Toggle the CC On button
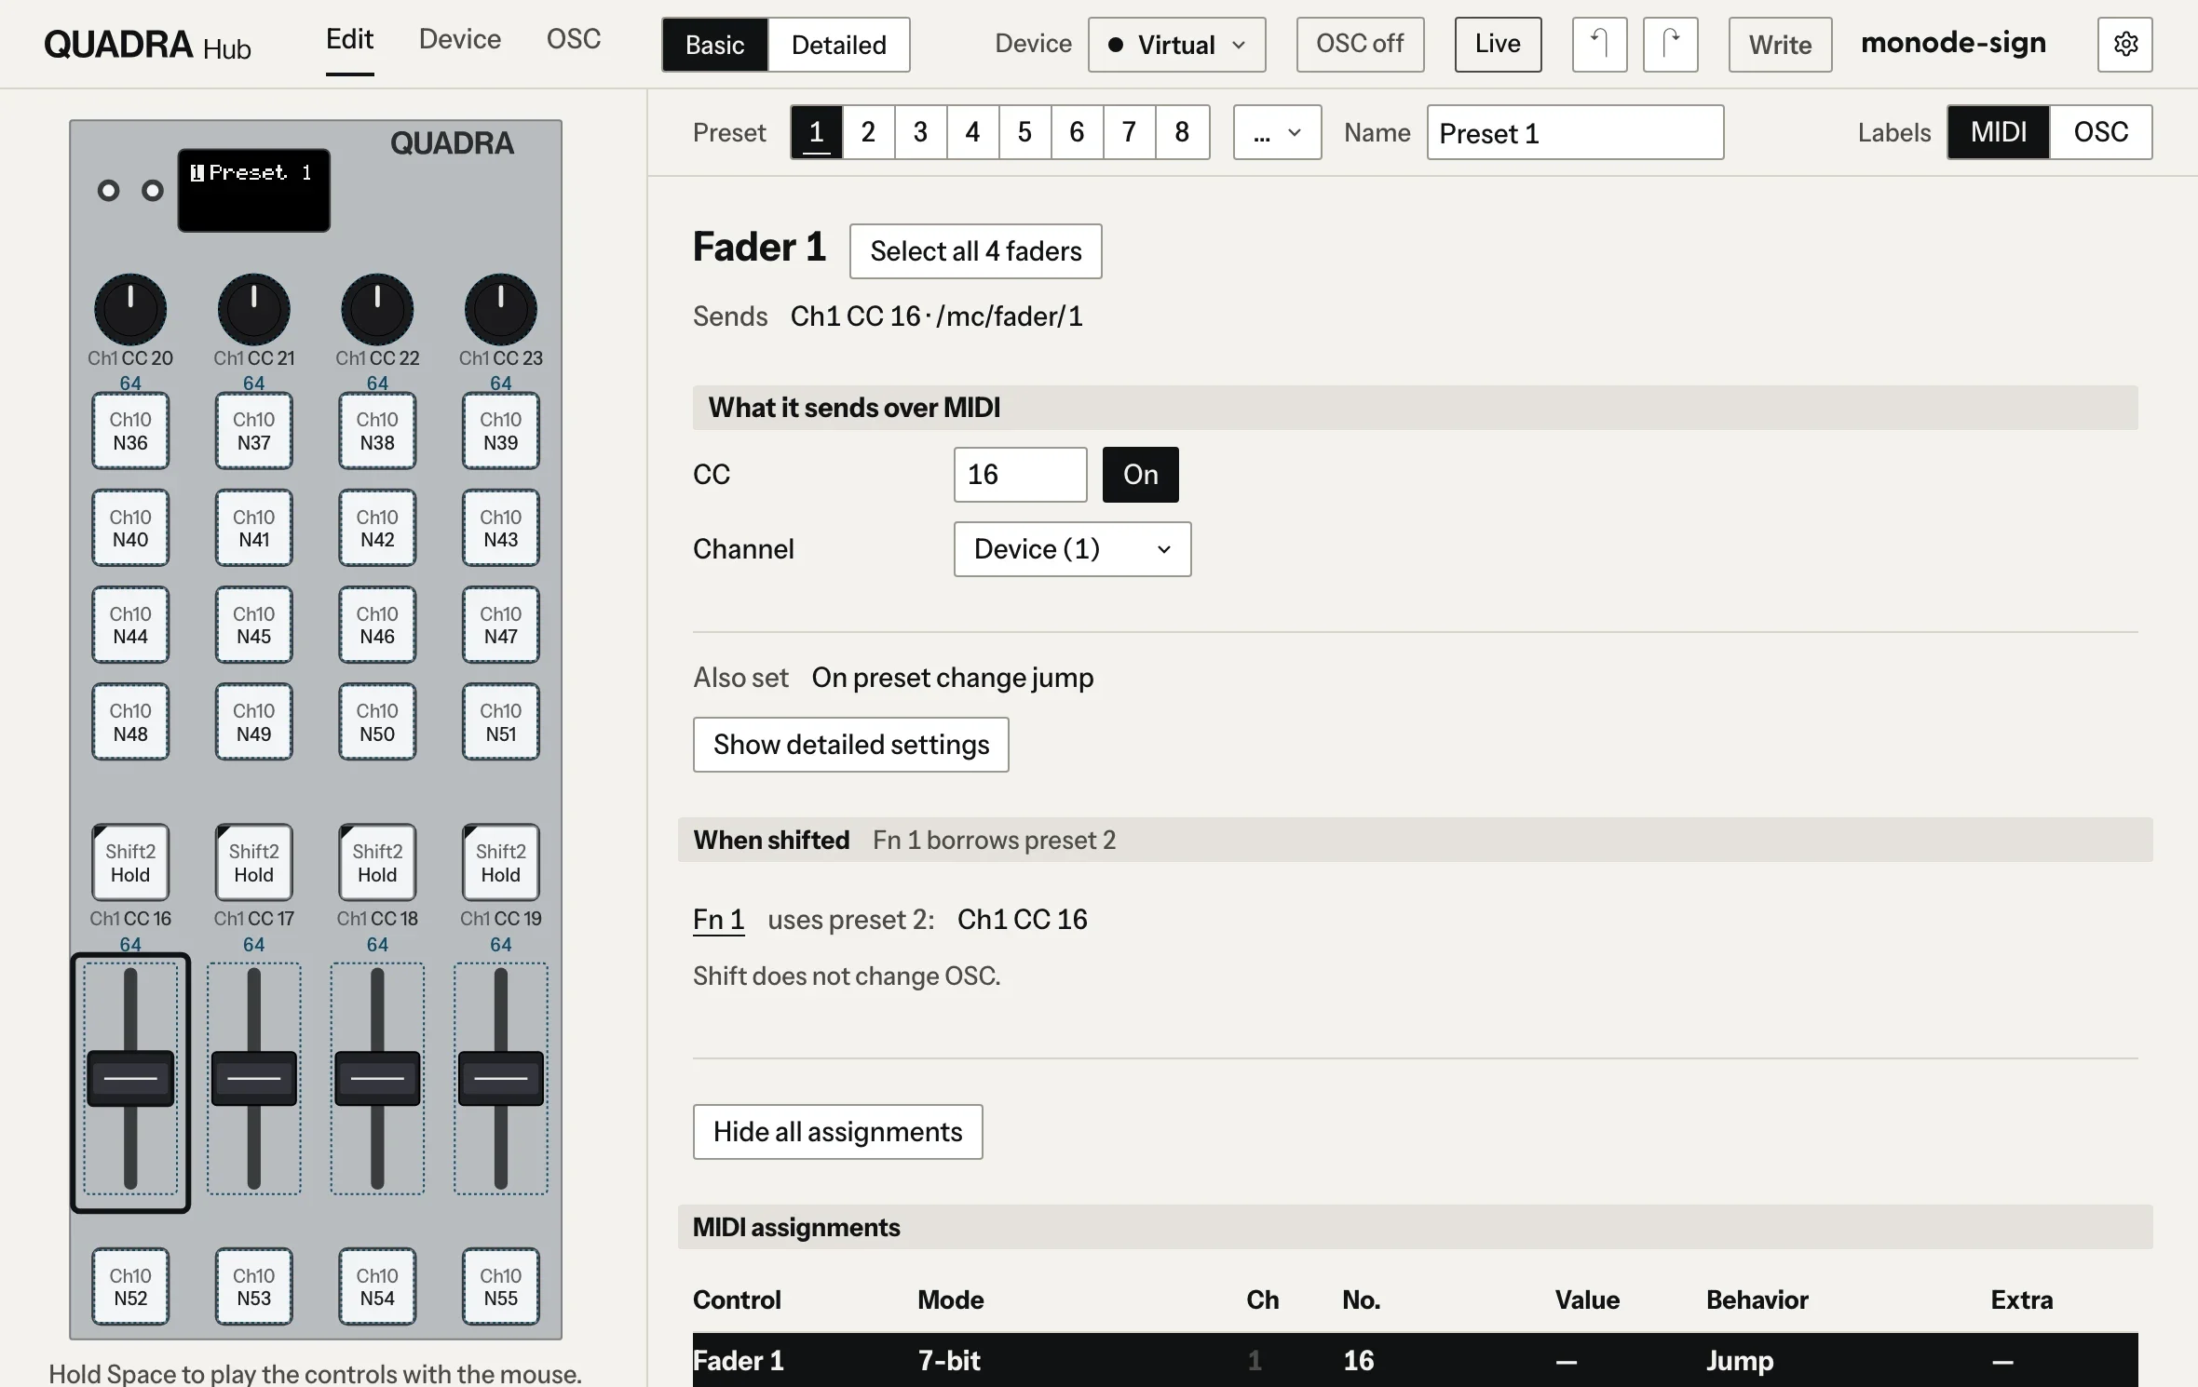2198x1387 pixels. tap(1140, 475)
